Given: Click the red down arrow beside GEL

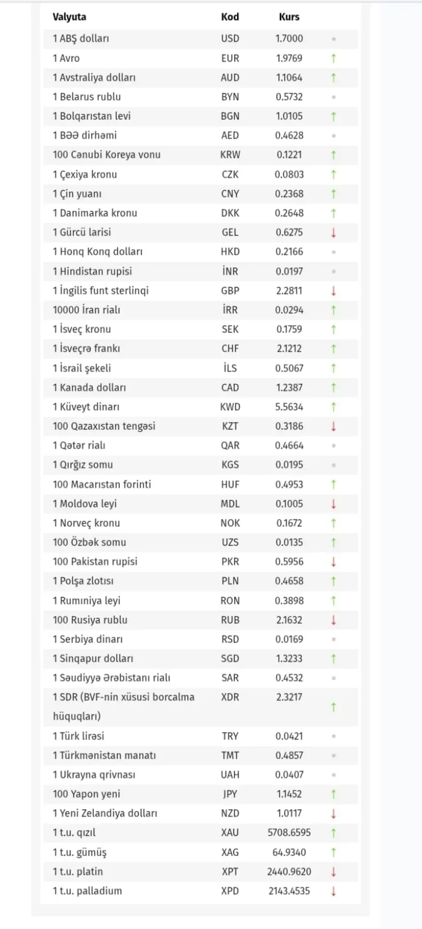Looking at the screenshot, I should coord(333,233).
